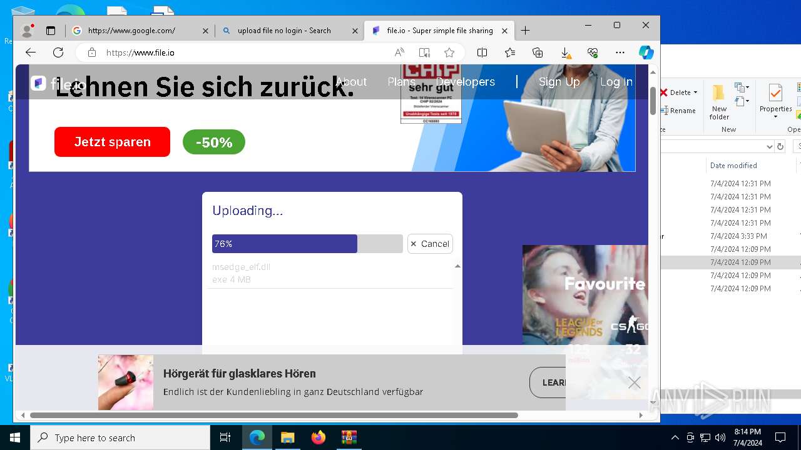Reload the file.io page

click(x=58, y=52)
